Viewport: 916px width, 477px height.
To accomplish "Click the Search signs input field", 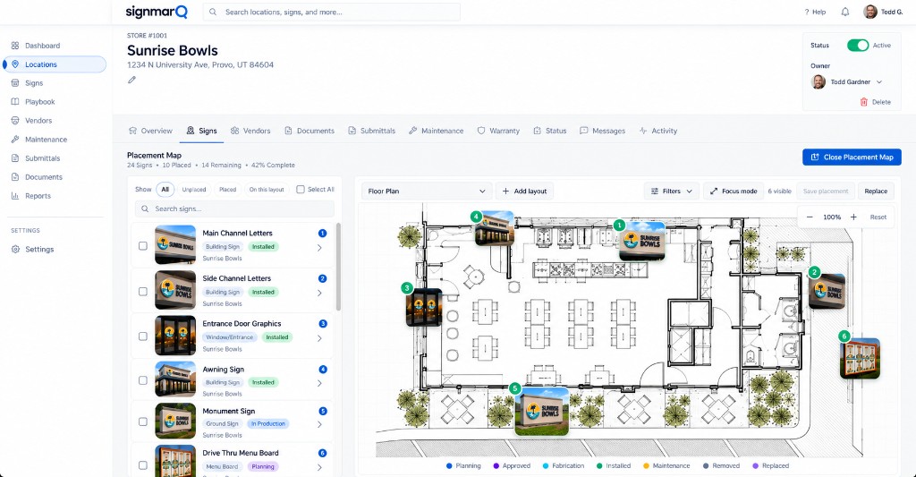I will click(235, 209).
